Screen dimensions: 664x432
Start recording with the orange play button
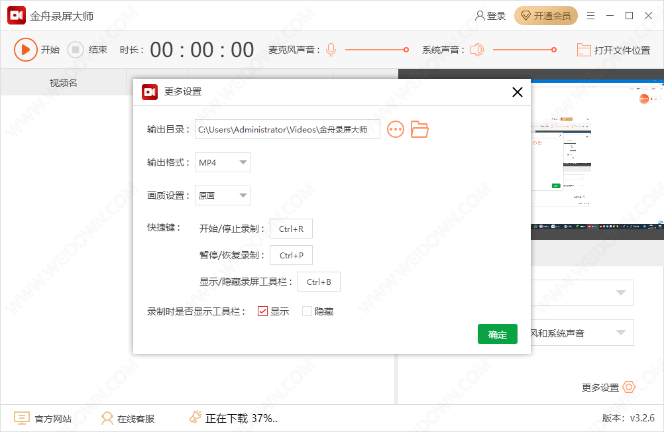click(25, 50)
